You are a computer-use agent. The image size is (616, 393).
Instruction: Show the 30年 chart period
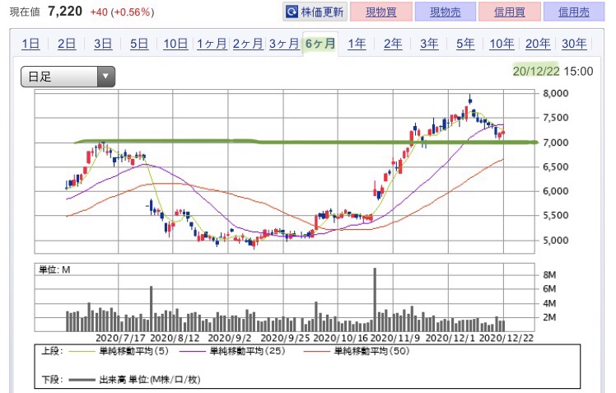click(574, 44)
